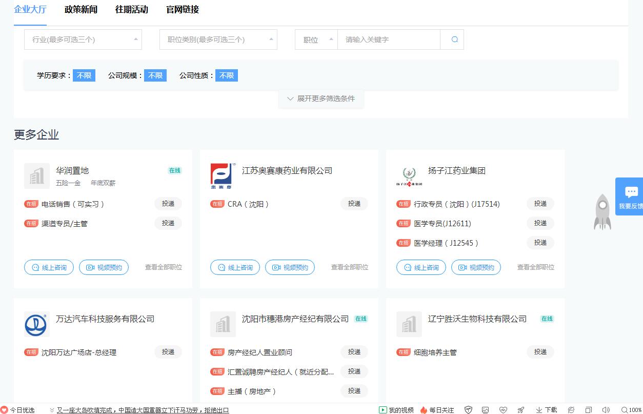Click the 沈阳市穗港房产 placeholder logo
Image resolution: width=643 pixels, height=414 pixels.
click(x=223, y=324)
